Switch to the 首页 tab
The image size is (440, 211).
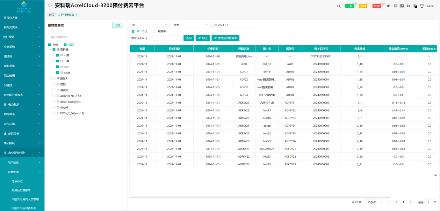click(51, 15)
